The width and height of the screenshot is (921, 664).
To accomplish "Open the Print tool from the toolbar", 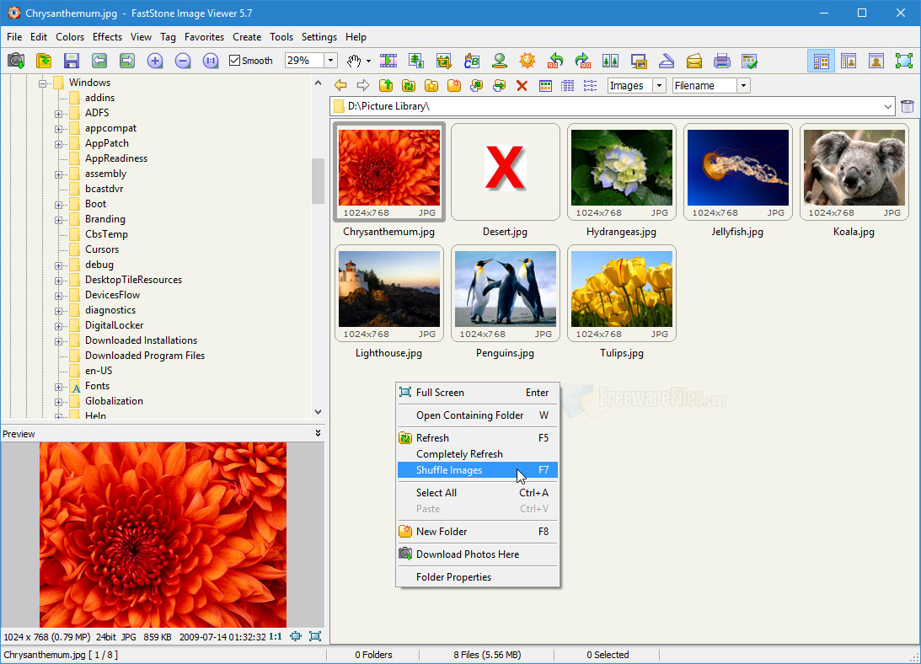I will pos(720,61).
